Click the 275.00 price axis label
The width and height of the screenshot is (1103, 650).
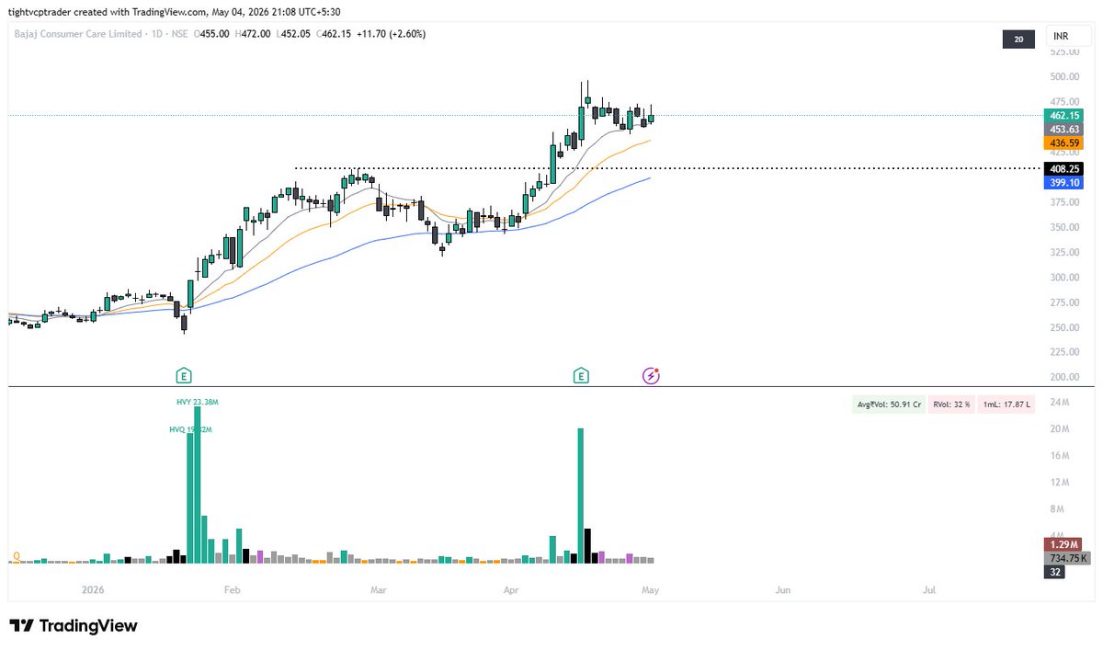[x=1063, y=302]
